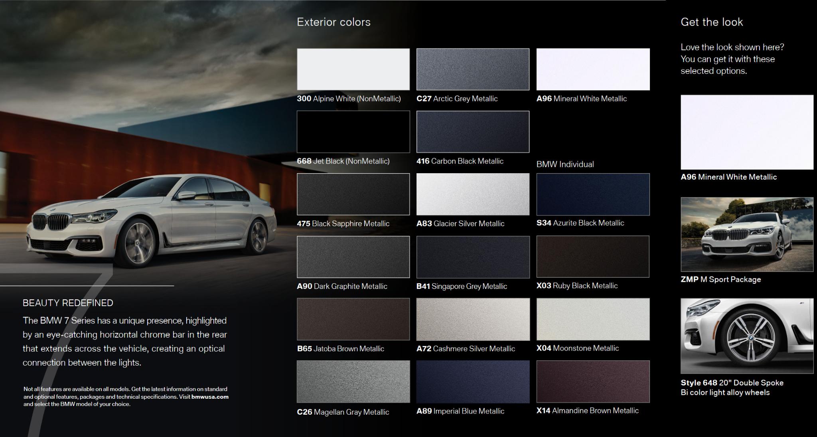Select the Alpine White NonMetallic color swatch

pyautogui.click(x=353, y=69)
